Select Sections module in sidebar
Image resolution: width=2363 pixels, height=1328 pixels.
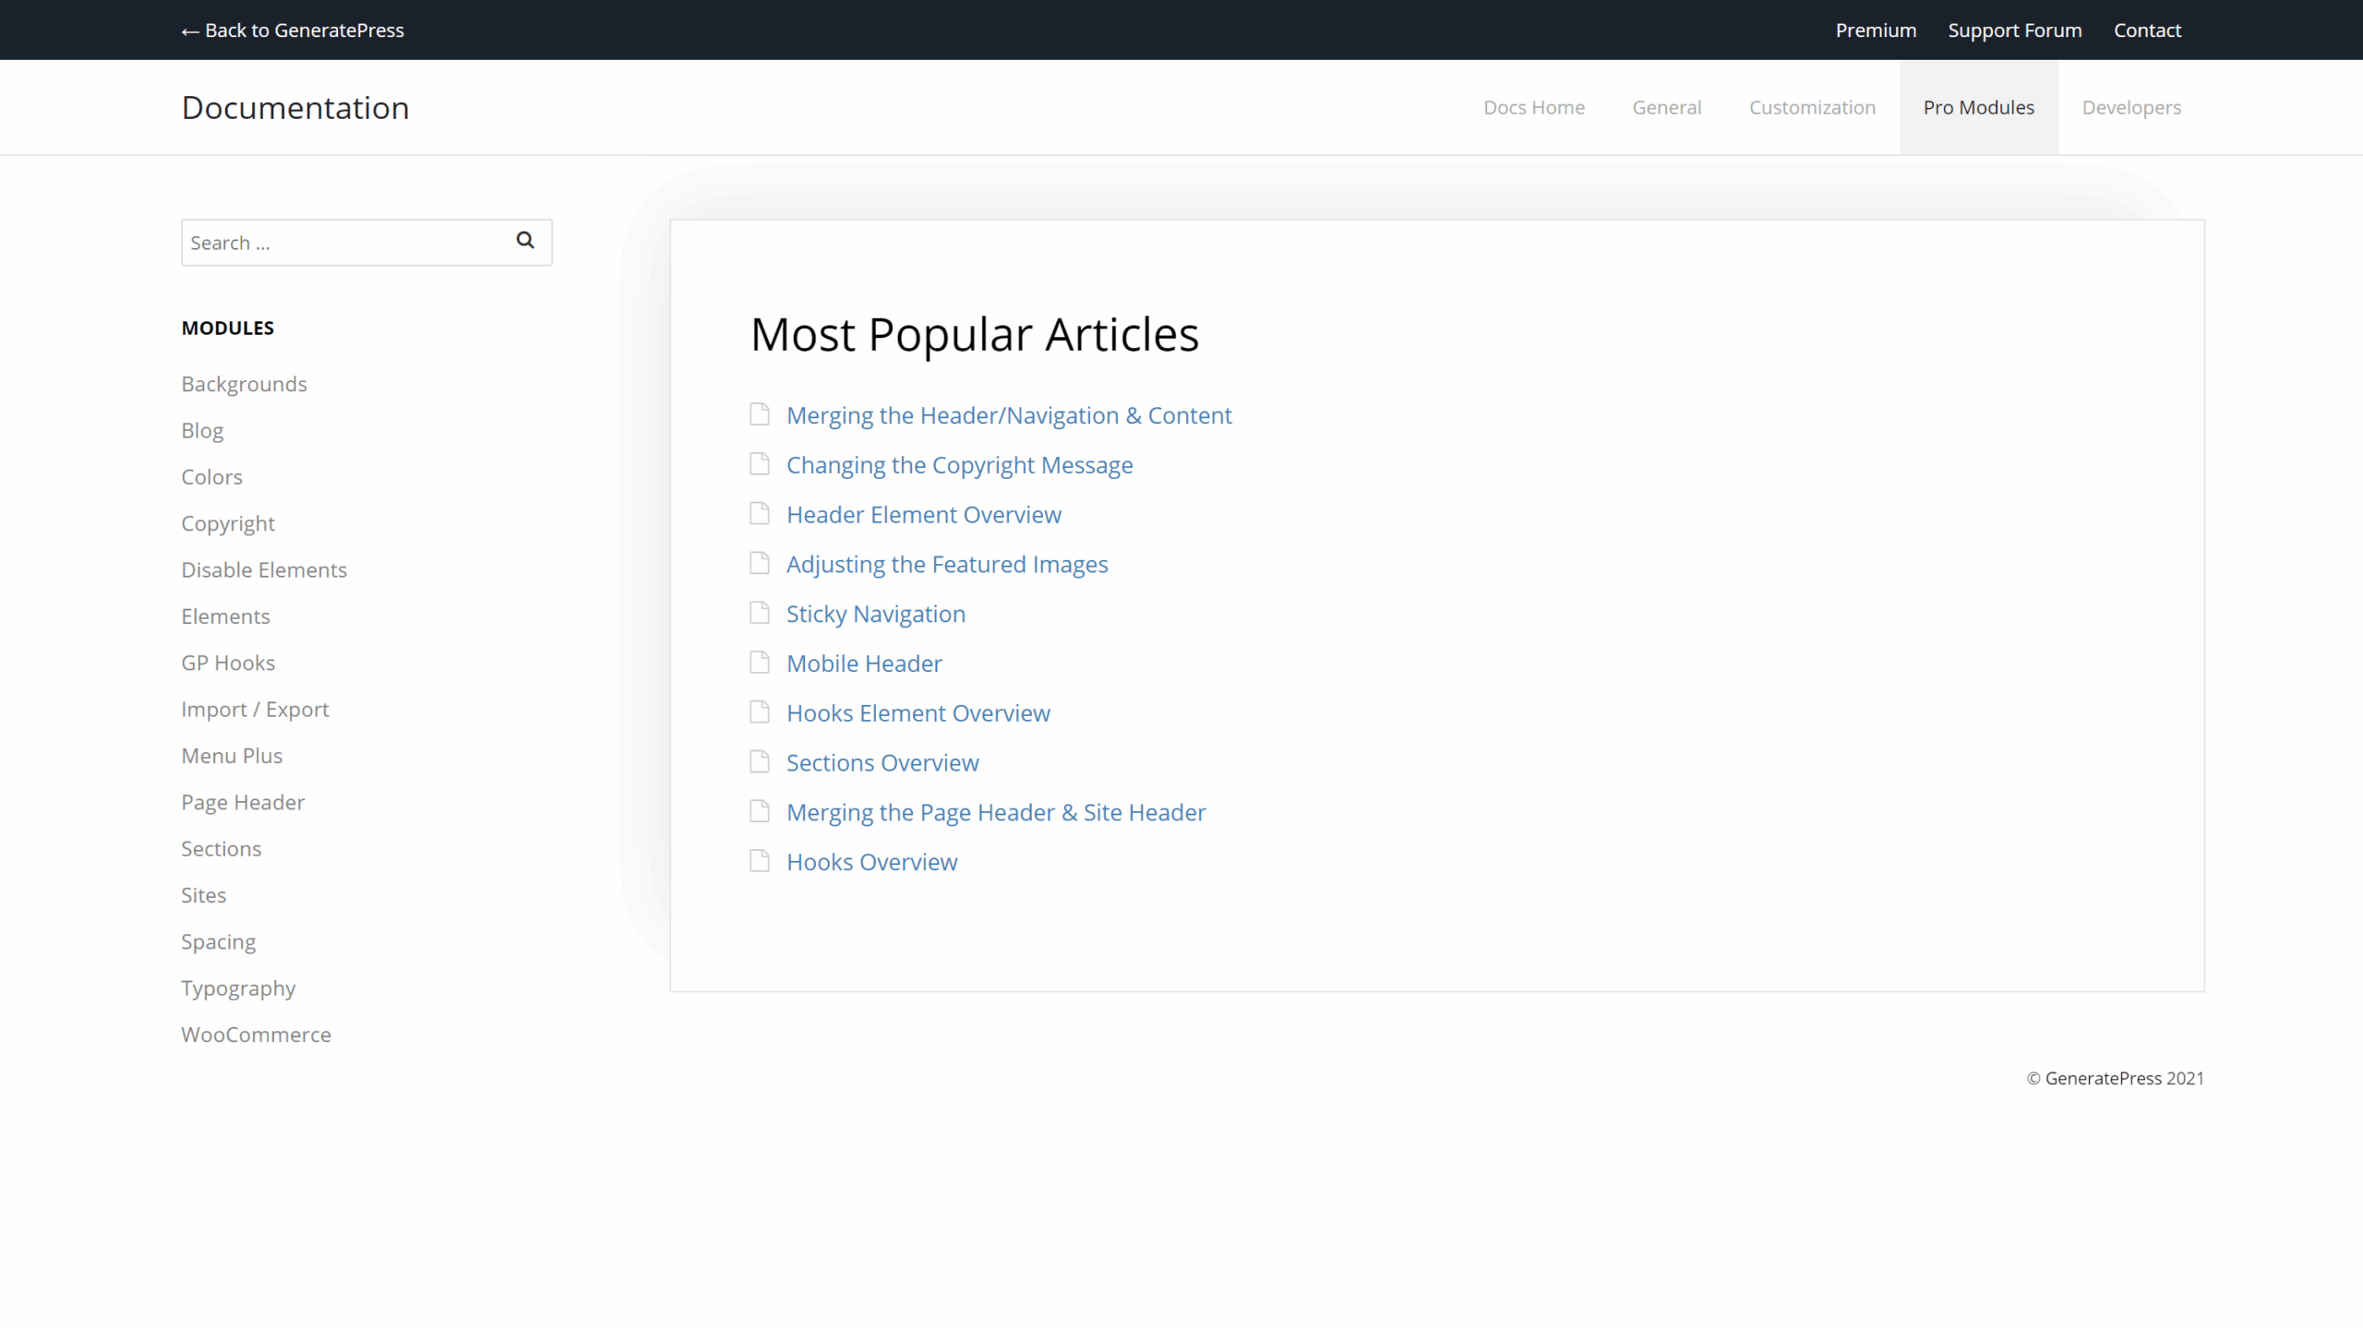point(221,849)
